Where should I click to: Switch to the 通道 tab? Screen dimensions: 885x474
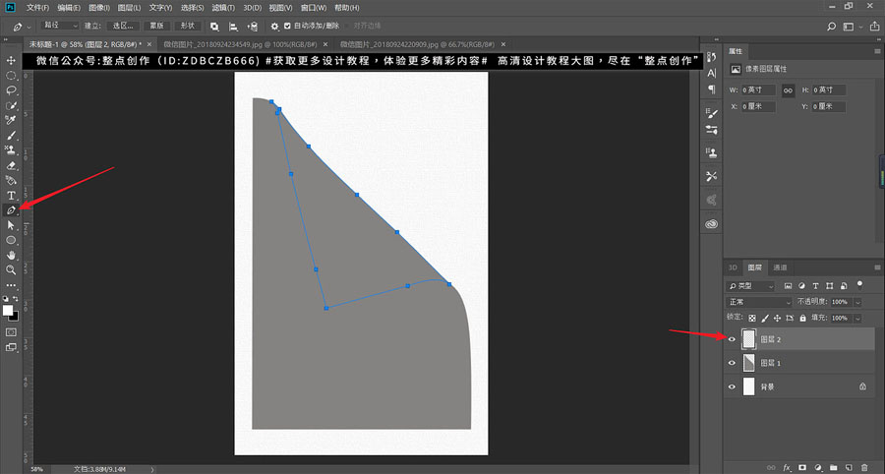(780, 267)
